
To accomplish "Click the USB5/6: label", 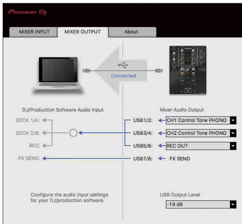I will click(x=143, y=146).
